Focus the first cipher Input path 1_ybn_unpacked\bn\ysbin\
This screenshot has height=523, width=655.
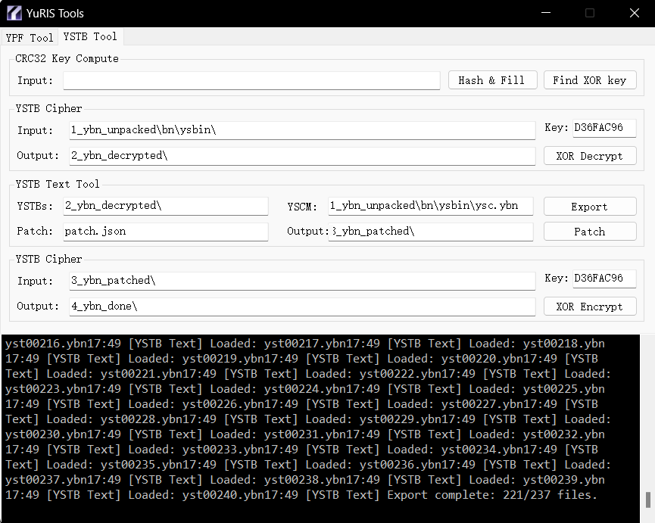(x=302, y=130)
